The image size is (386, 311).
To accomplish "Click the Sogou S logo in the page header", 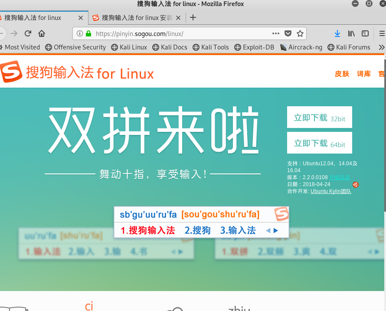I will [x=11, y=72].
